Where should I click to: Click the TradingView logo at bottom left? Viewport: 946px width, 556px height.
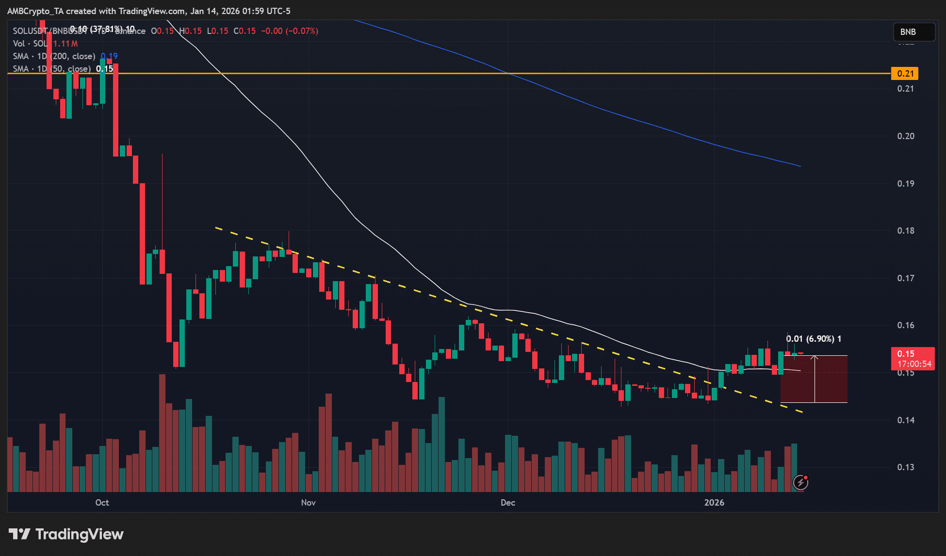(x=66, y=534)
